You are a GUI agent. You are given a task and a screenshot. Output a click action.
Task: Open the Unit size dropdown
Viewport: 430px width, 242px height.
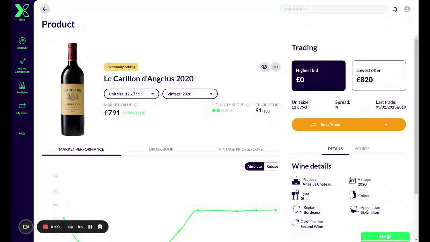(131, 94)
